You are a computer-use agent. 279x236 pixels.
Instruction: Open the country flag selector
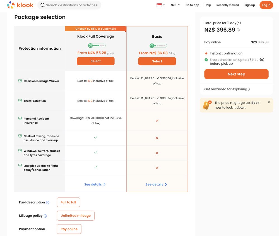pyautogui.click(x=159, y=5)
